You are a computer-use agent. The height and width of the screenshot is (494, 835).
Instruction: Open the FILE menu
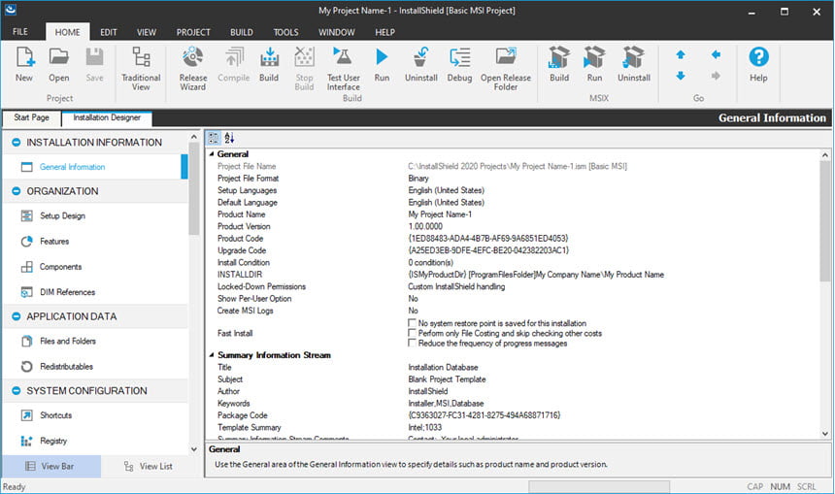pos(20,32)
